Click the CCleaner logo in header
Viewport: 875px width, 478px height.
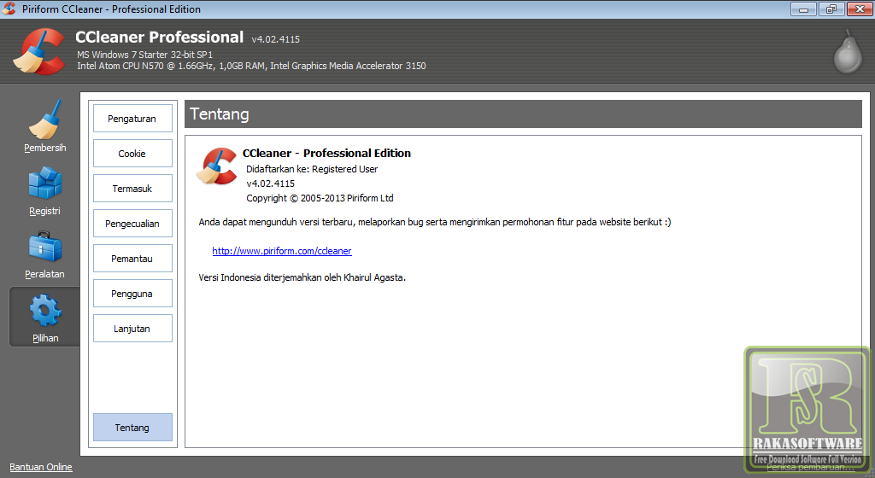click(x=39, y=51)
